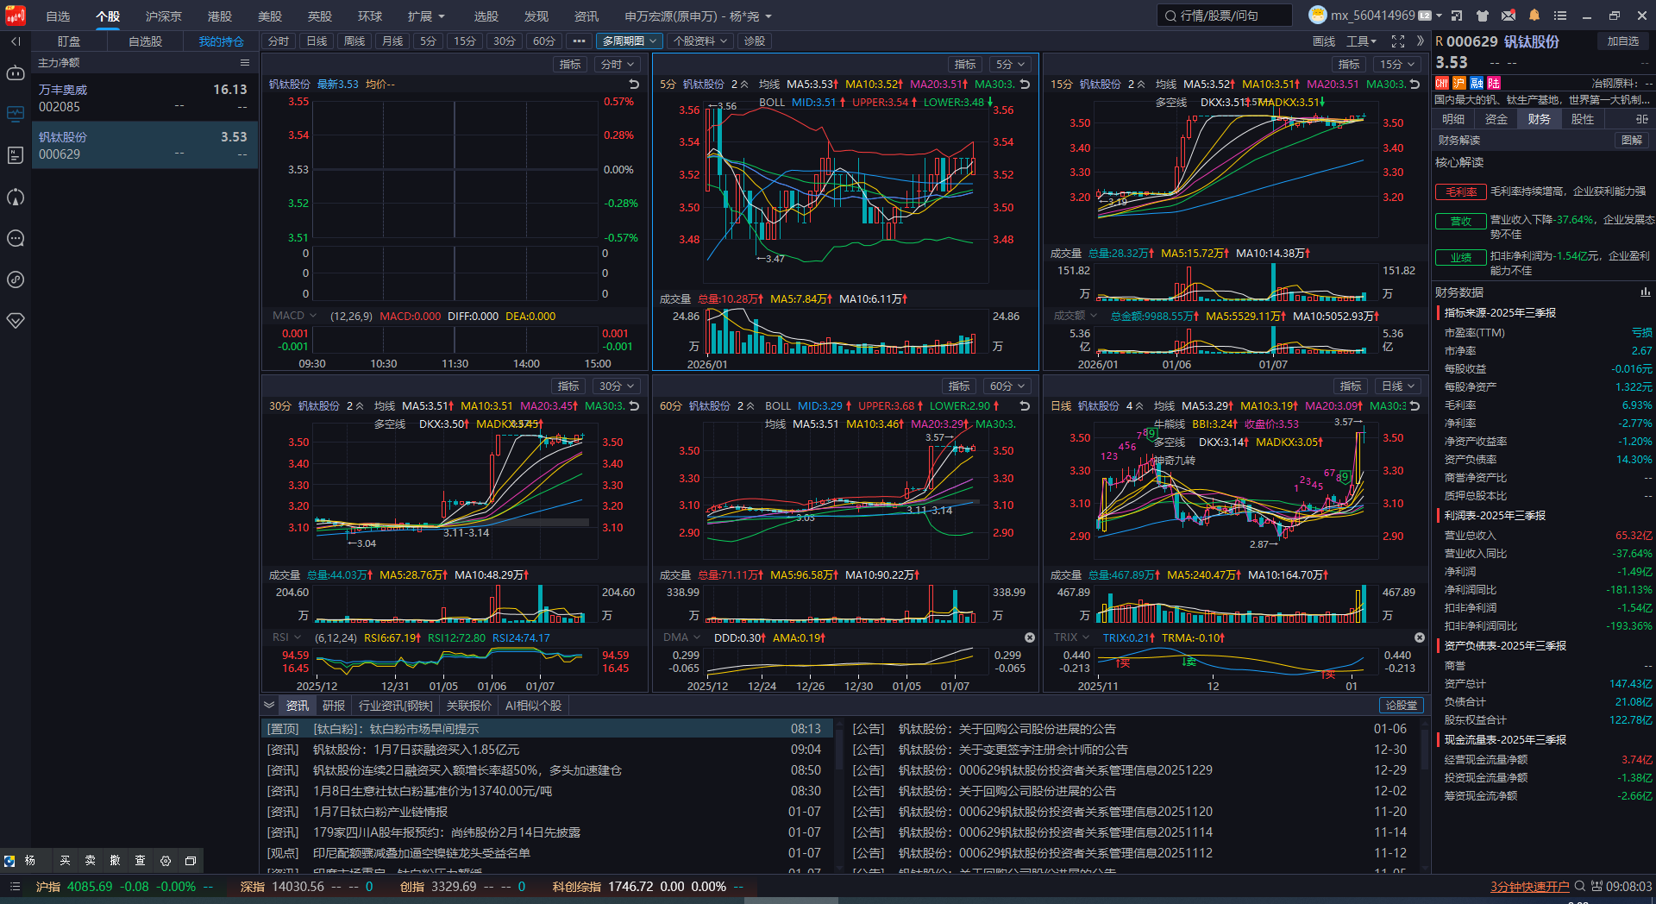Viewport: 1656px width, 904px height.
Task: Switch to 日线 period toggle
Action: (317, 41)
